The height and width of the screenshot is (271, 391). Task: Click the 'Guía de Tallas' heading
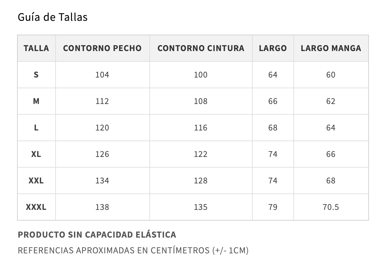pyautogui.click(x=52, y=17)
